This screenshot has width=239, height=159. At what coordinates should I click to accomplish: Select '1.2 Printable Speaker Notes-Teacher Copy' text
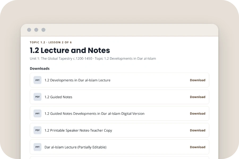click(x=78, y=130)
